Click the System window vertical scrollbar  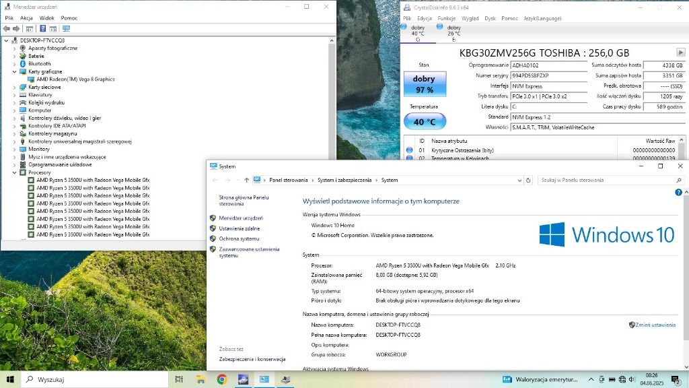(x=686, y=279)
